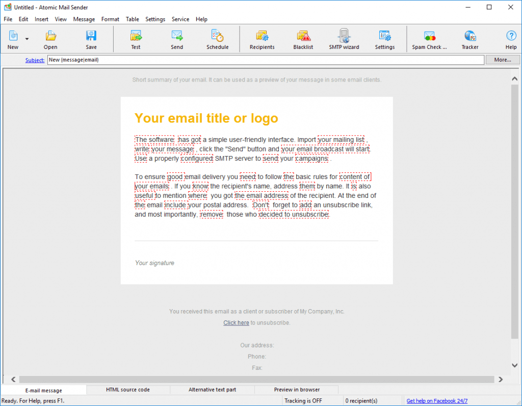Screen dimensions: 522x406
Task: Click the More... button near the subject
Action: click(x=503, y=60)
